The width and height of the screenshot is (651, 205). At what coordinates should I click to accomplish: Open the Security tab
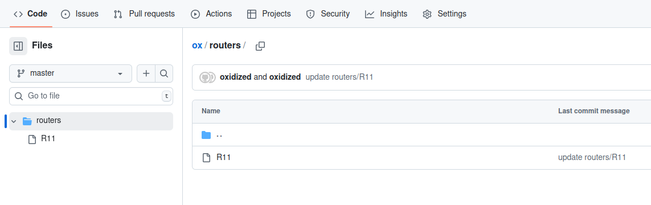(x=327, y=14)
